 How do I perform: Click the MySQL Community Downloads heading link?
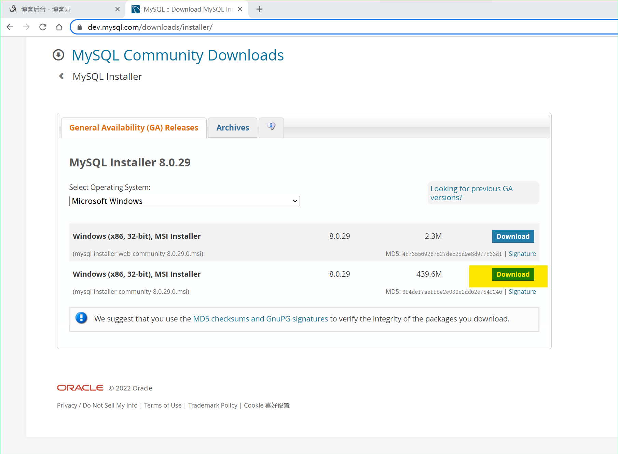pos(178,55)
